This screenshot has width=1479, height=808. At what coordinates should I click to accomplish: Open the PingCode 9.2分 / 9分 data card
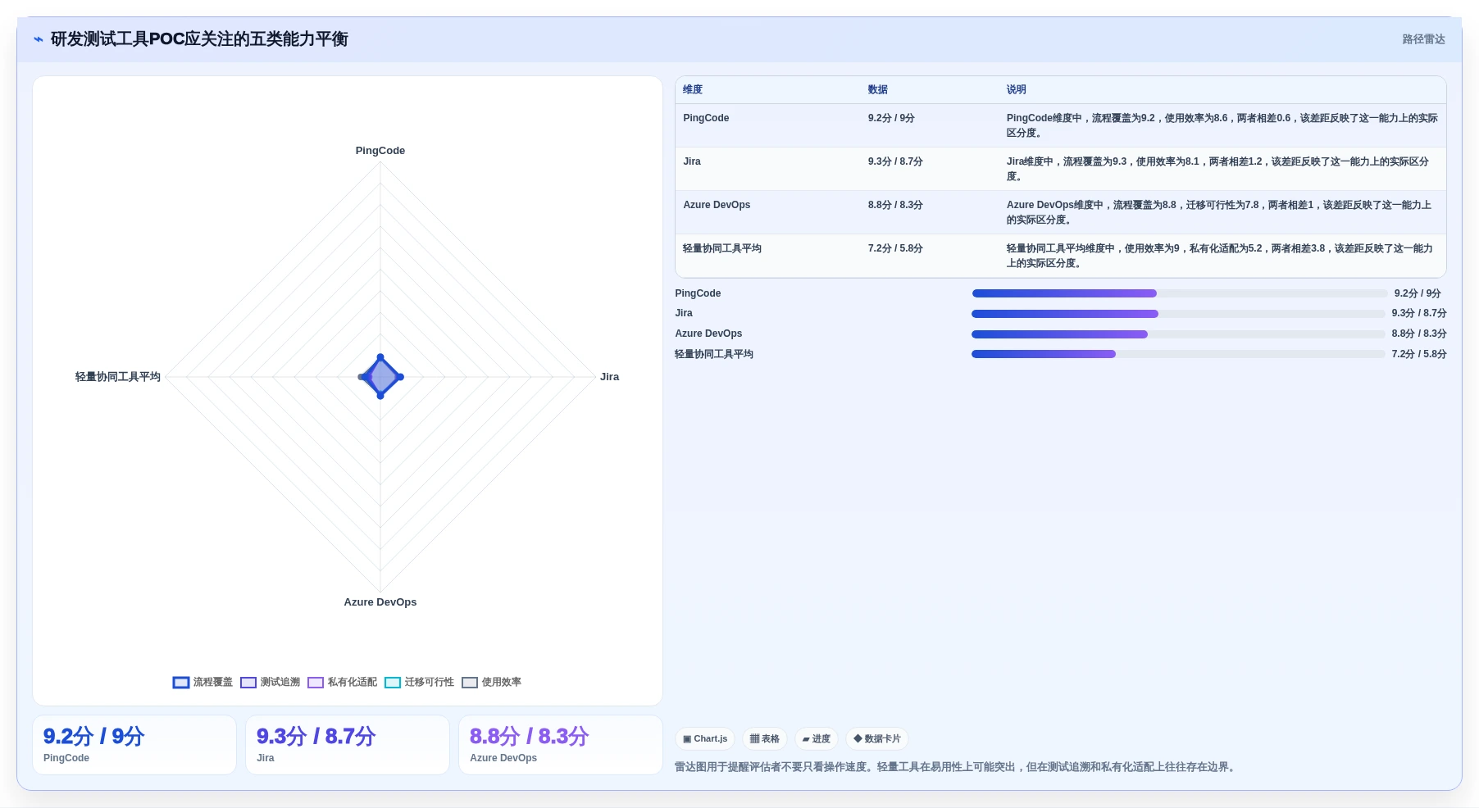134,745
